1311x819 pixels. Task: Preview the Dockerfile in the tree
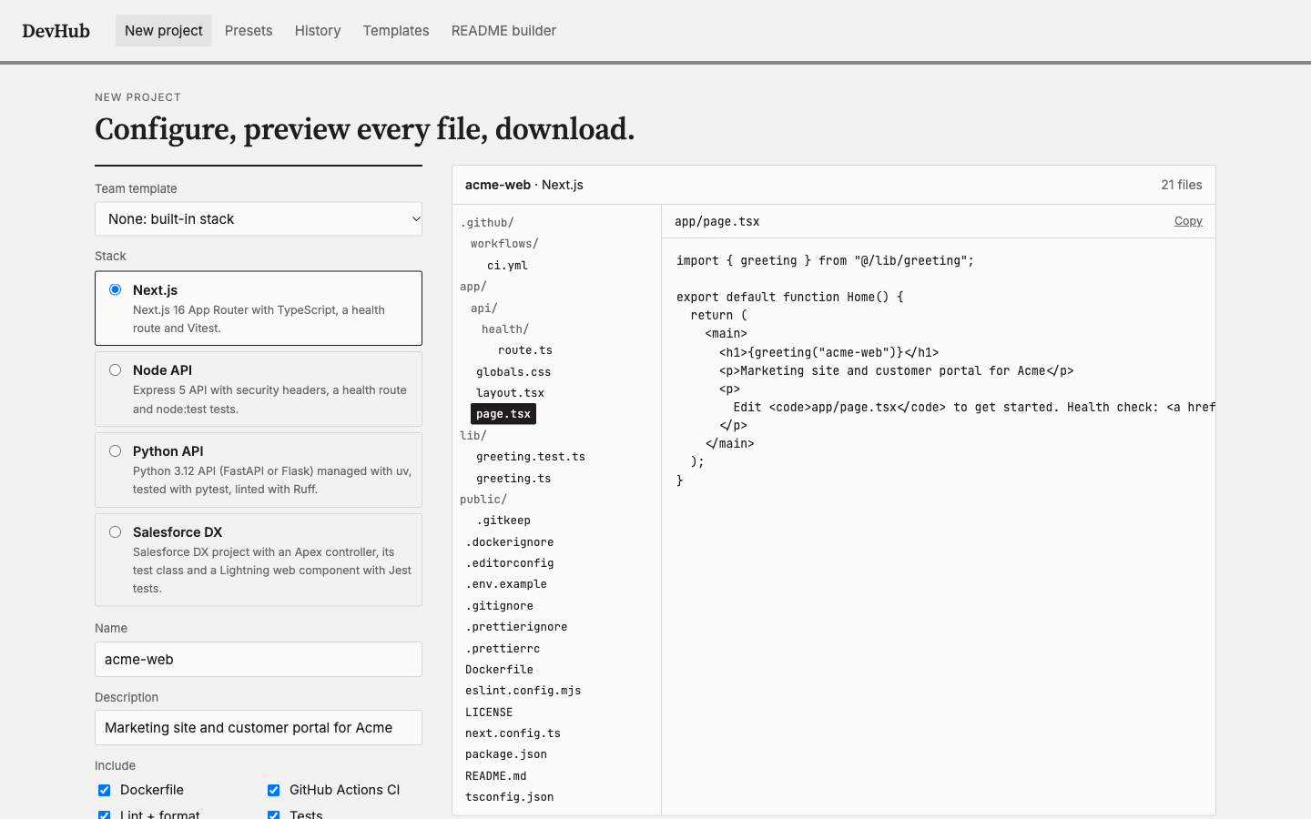coord(500,670)
